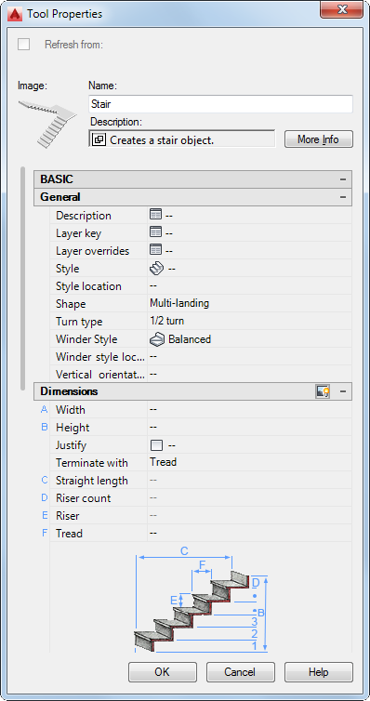Open the Layer key worksheet icon
Screen dimensions: 370x701
pyautogui.click(x=155, y=232)
